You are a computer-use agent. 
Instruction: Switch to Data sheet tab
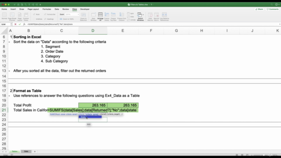26,151
